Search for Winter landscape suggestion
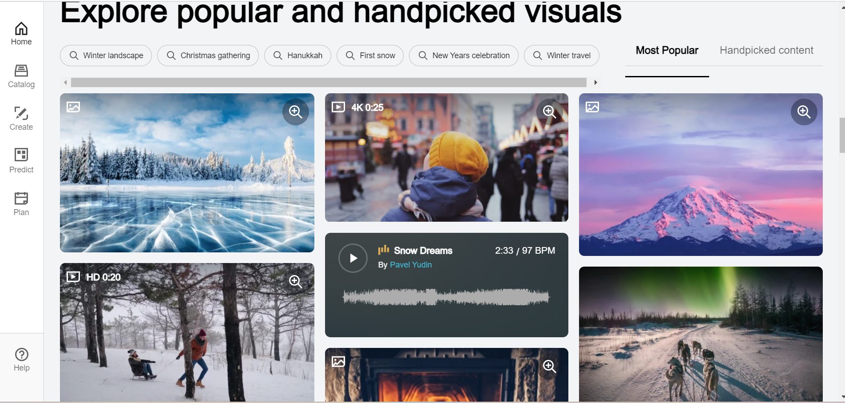Image resolution: width=845 pixels, height=403 pixels. coord(106,56)
